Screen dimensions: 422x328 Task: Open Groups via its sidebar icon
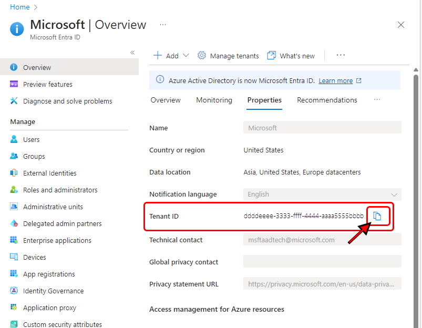click(x=14, y=156)
